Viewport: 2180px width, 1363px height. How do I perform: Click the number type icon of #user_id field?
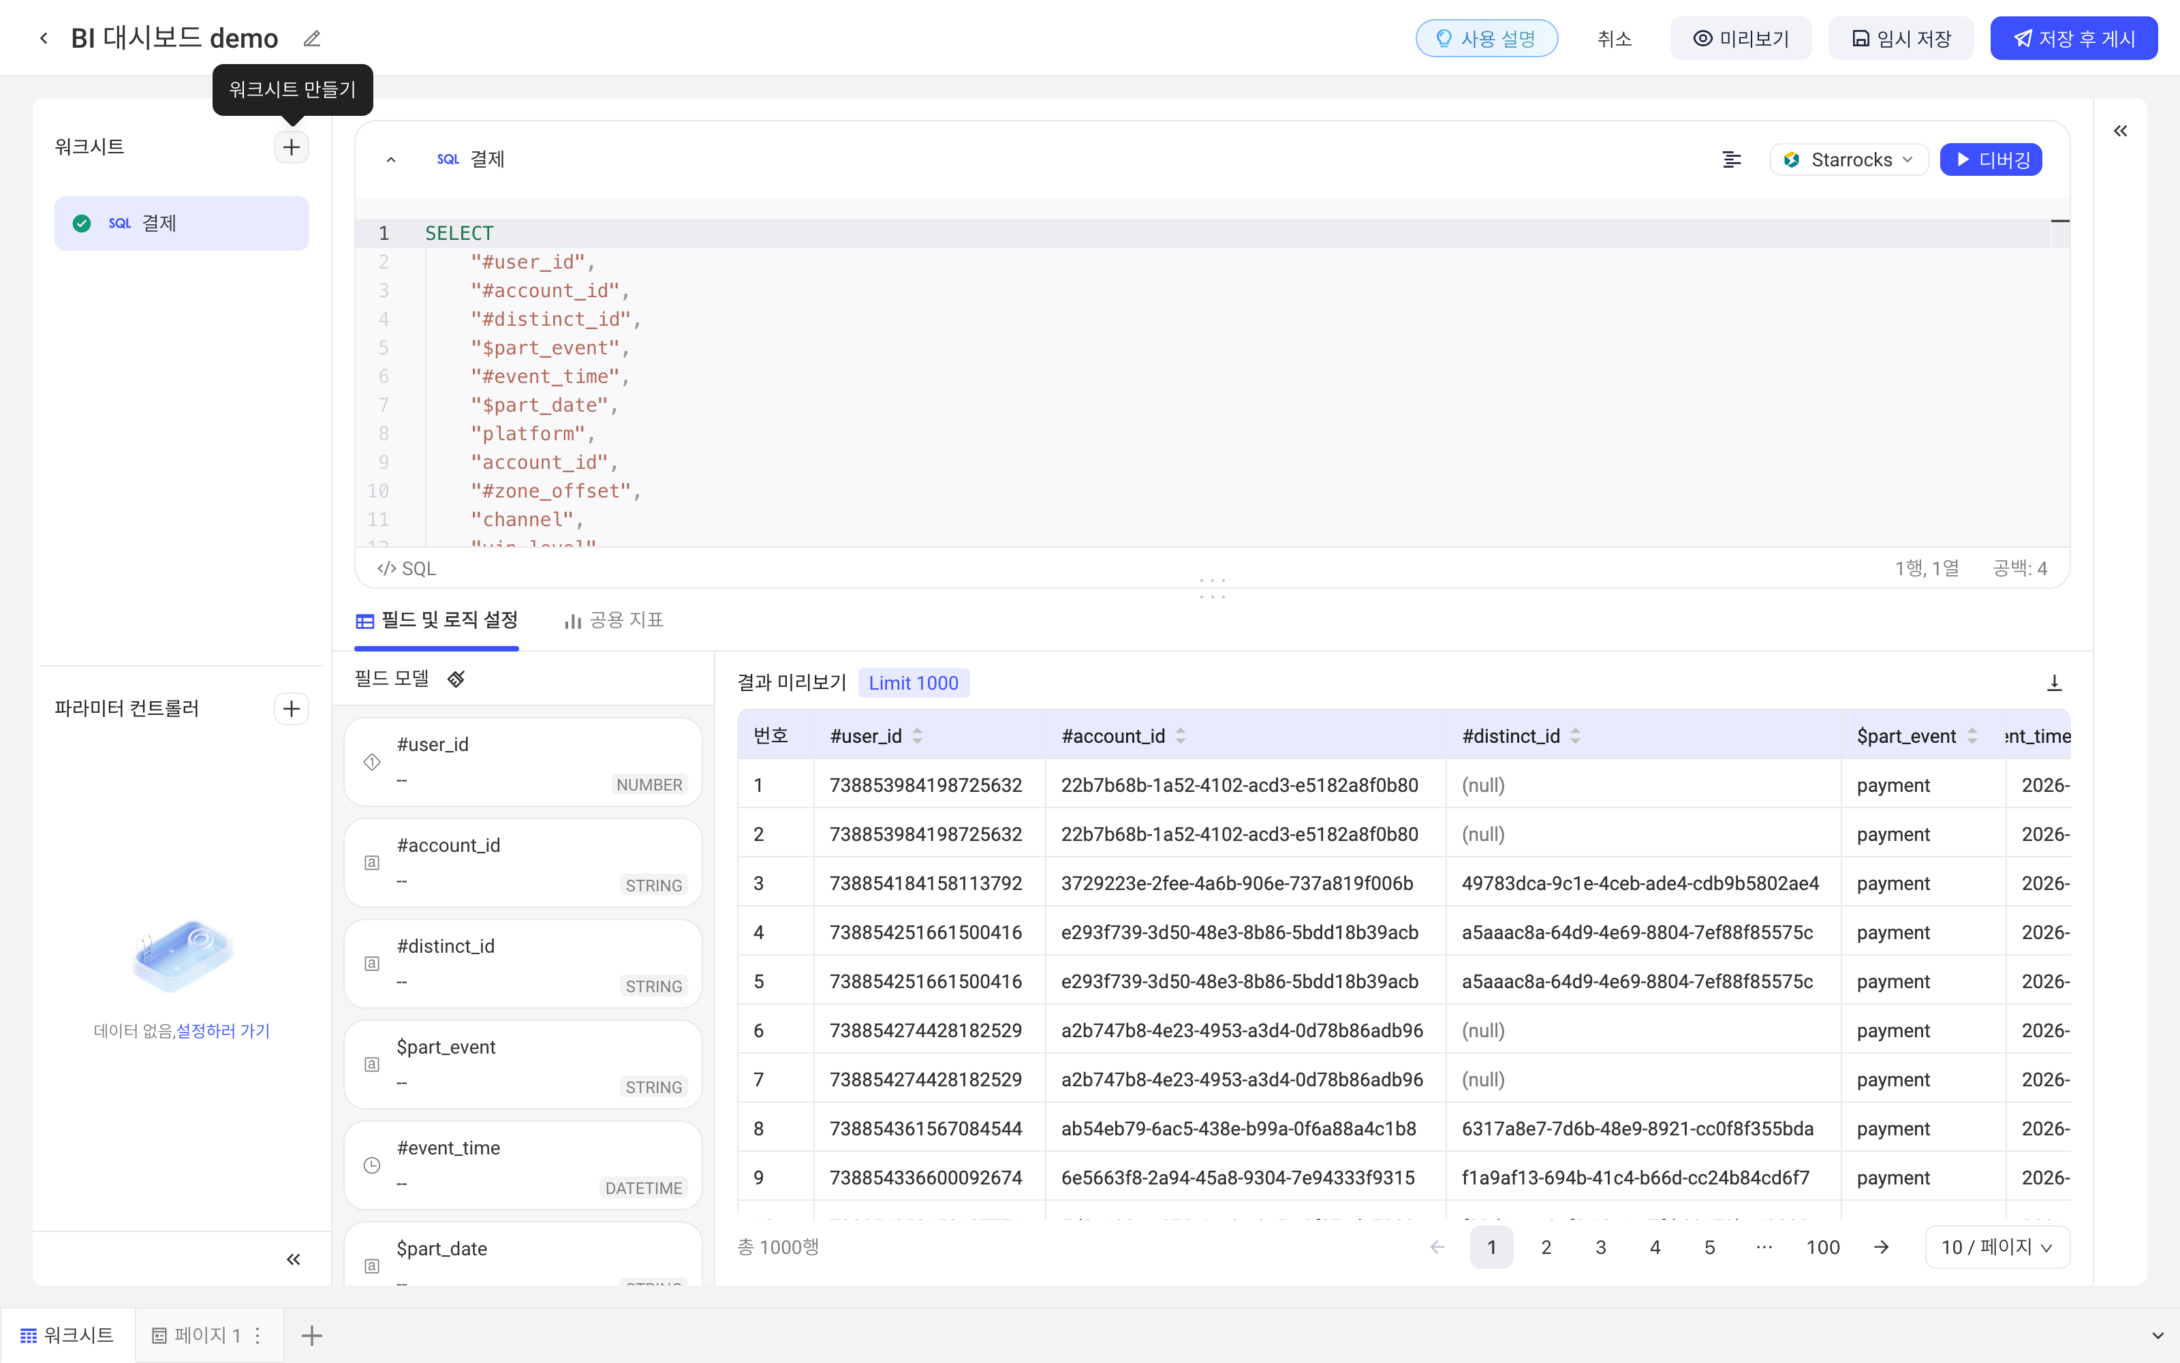pos(371,762)
